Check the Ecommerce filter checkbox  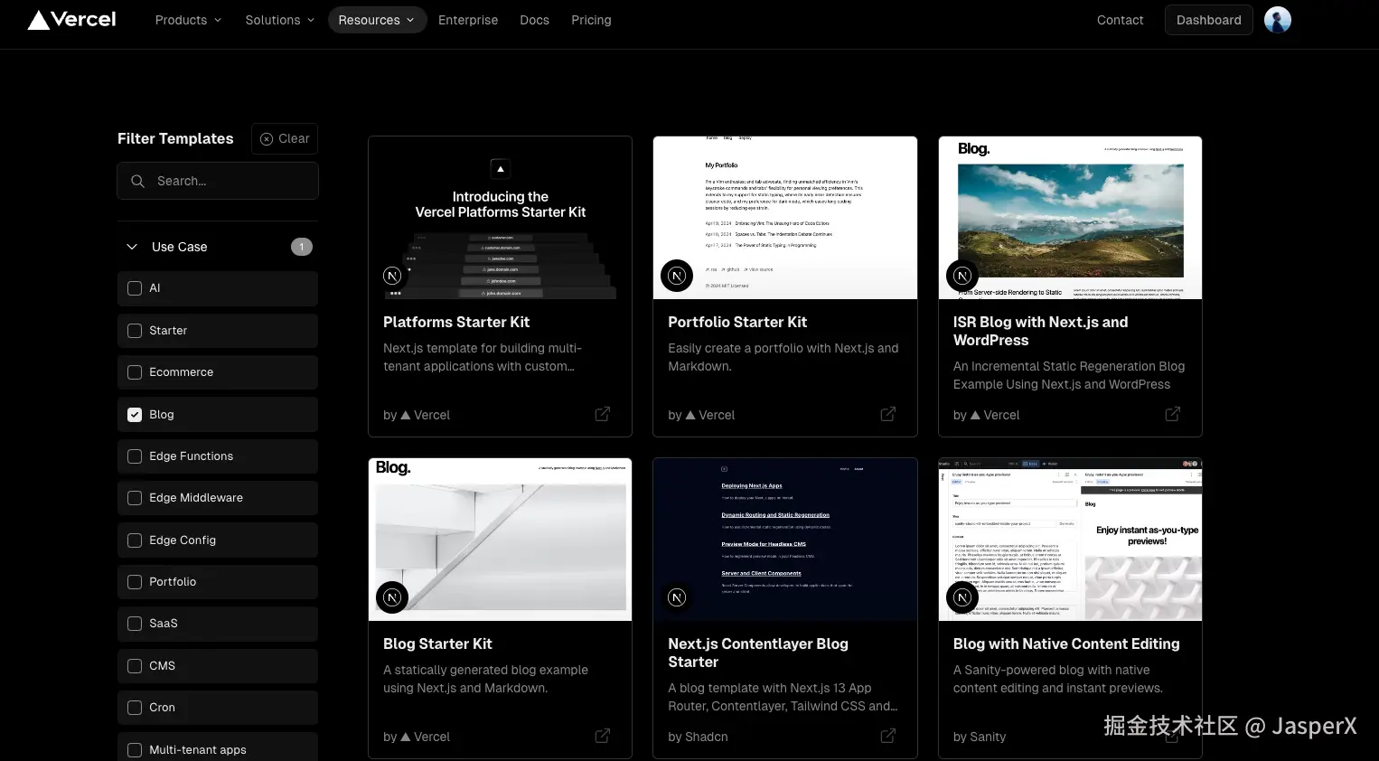pos(135,372)
